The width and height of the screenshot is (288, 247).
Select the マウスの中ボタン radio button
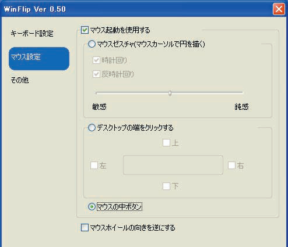[x=92, y=207]
